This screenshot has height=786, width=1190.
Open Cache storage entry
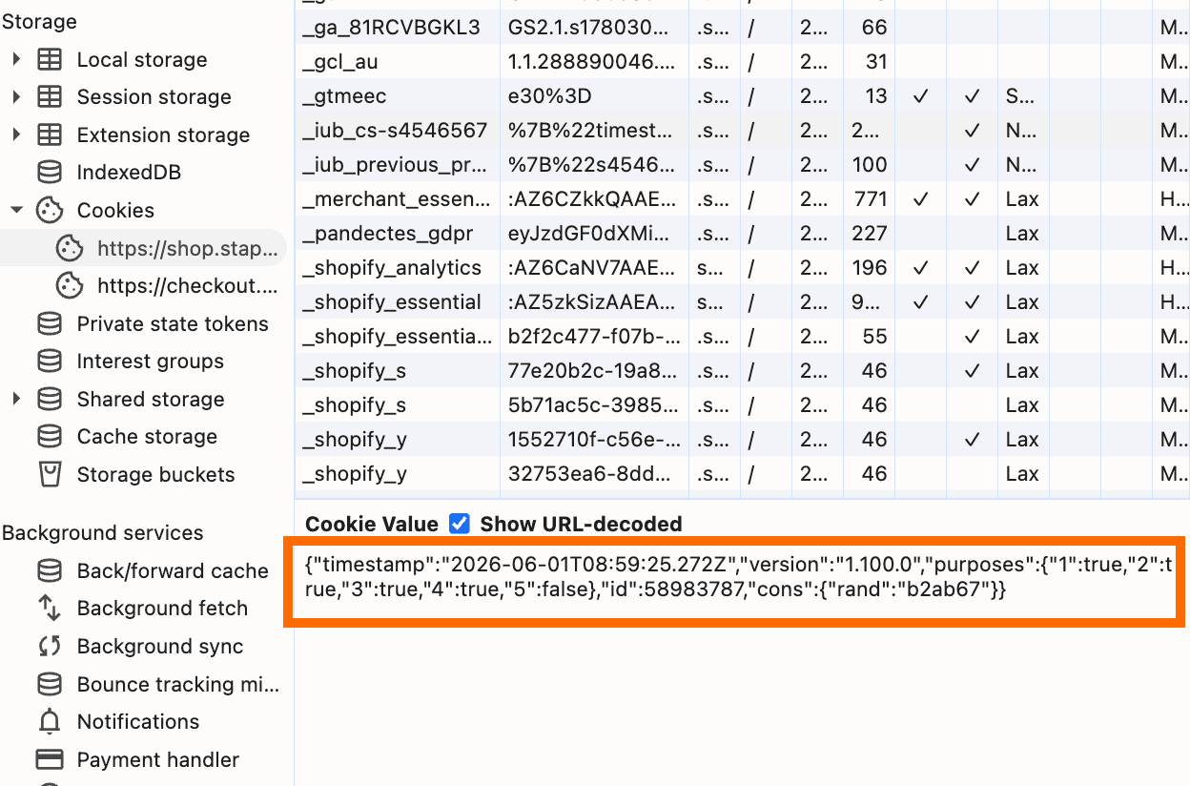pyautogui.click(x=147, y=437)
